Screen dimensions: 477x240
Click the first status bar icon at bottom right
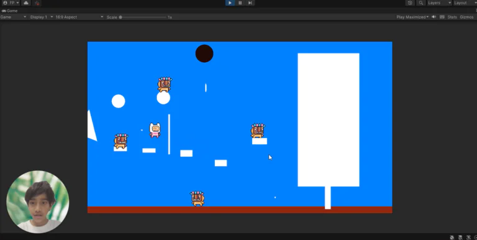pos(452,238)
